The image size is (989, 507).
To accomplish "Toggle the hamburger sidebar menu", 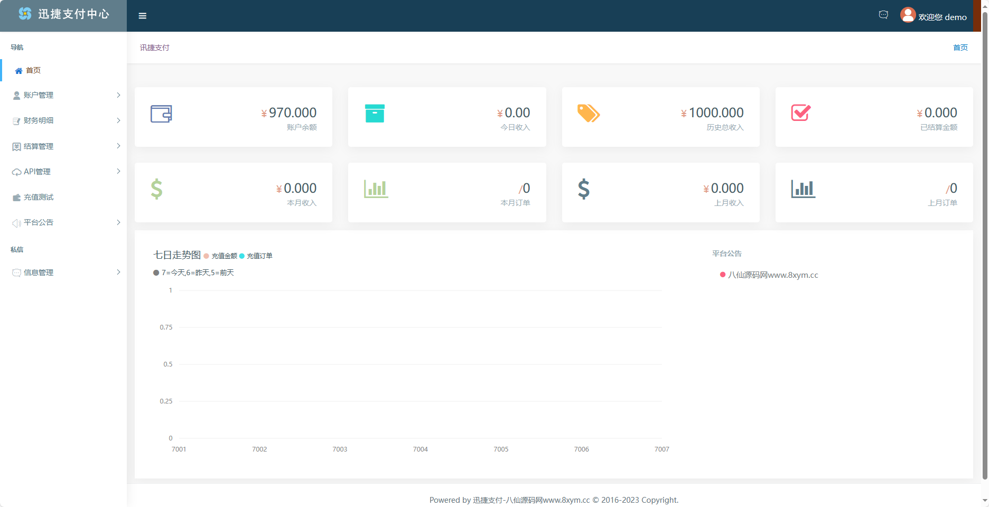I will tap(143, 16).
